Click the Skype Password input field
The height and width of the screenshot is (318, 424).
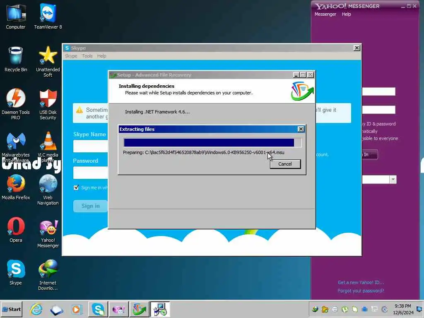(91, 173)
